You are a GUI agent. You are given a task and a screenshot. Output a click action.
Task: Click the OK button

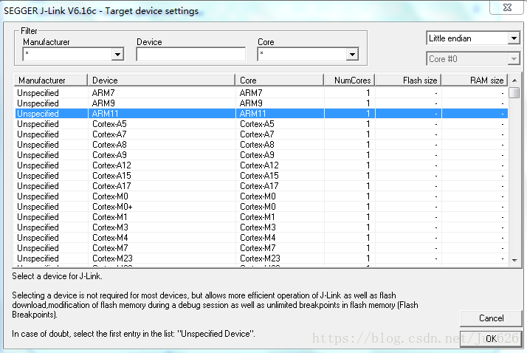(x=491, y=338)
